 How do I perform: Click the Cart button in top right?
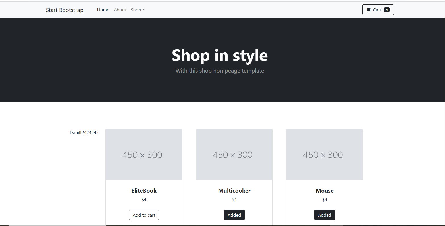pyautogui.click(x=378, y=9)
